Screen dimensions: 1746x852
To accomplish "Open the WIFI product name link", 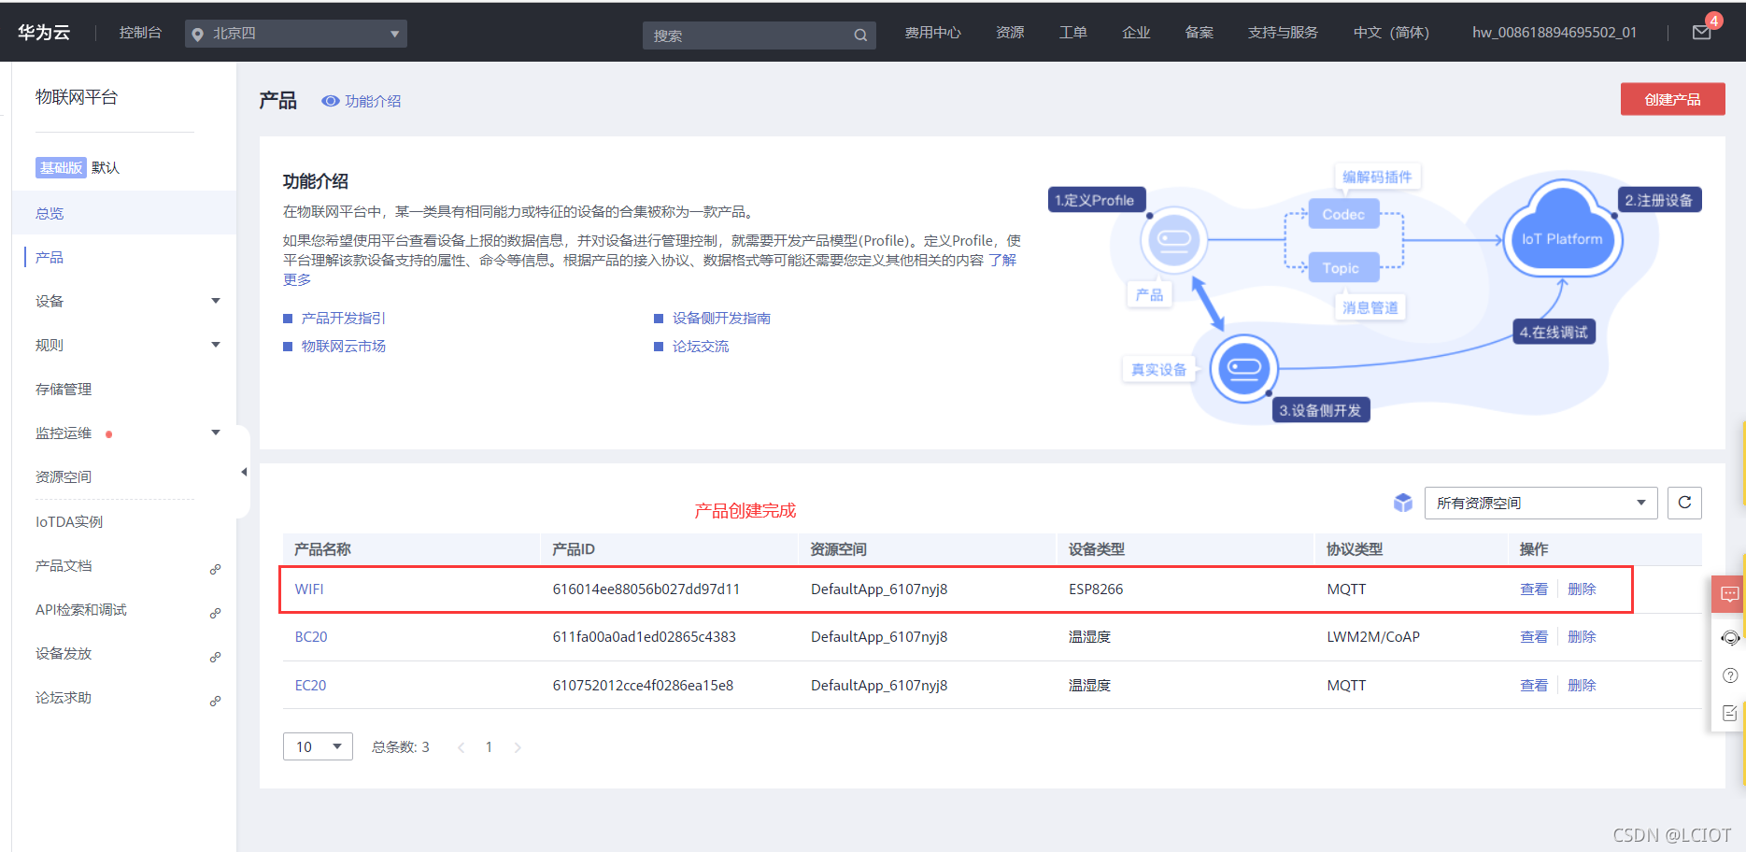I will pyautogui.click(x=309, y=589).
